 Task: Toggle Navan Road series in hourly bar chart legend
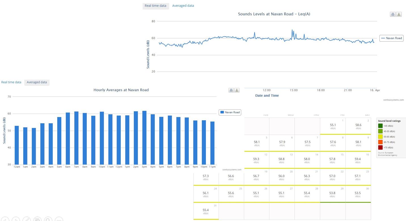[x=230, y=112]
